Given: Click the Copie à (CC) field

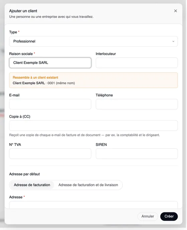Looking at the screenshot, I should (93, 126).
